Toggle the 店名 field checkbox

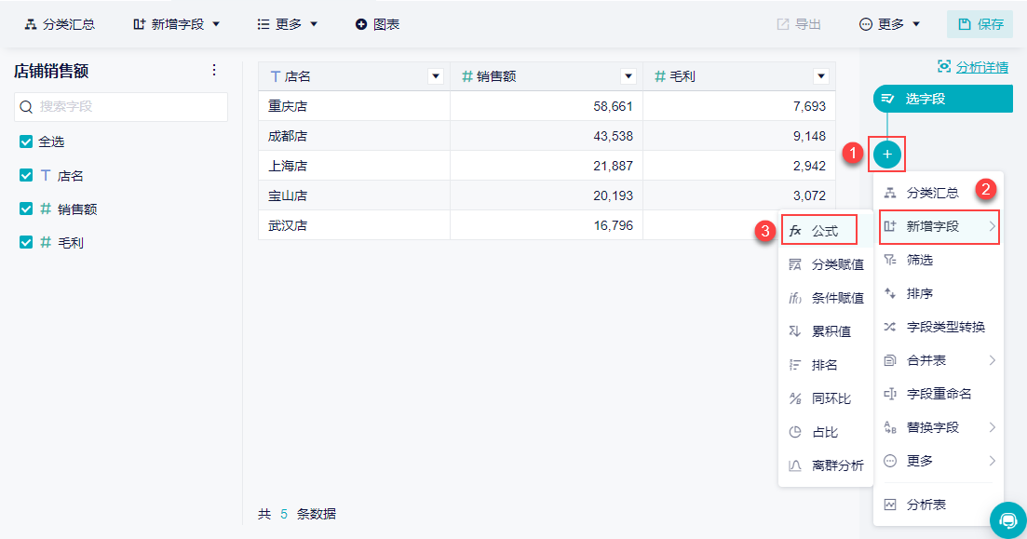pyautogui.click(x=26, y=175)
